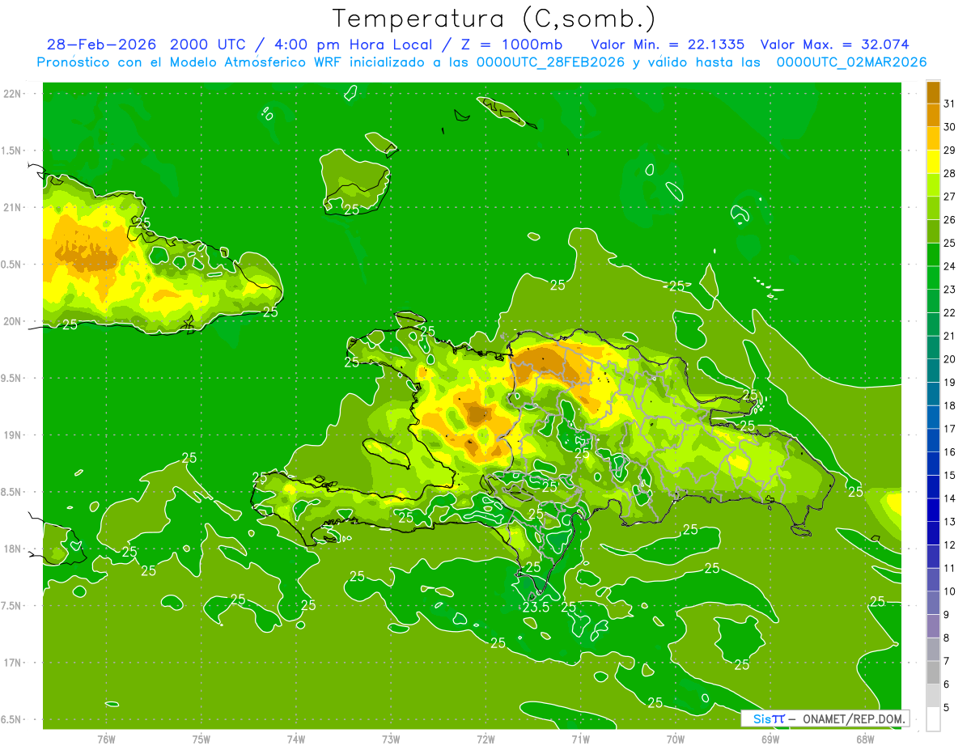Click the '17N' latitude axis label
This screenshot has width=971, height=750.
11,663
